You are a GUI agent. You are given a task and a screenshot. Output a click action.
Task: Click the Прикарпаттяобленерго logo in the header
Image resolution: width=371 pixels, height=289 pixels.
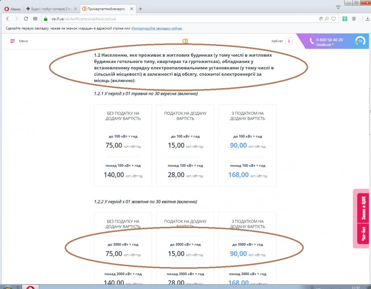pyautogui.click(x=185, y=41)
